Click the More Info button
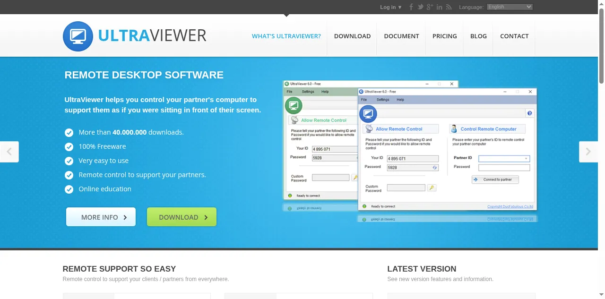The height and width of the screenshot is (299, 605). click(x=101, y=217)
